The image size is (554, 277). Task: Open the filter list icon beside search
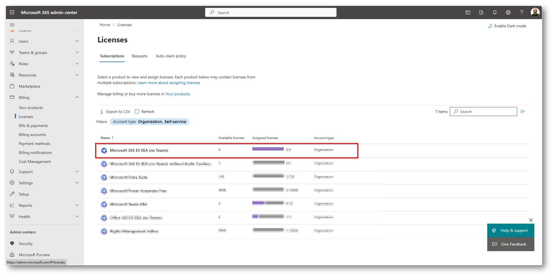pos(523,112)
